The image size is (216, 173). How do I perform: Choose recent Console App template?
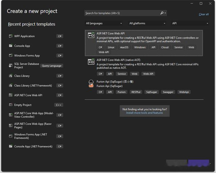coord(36,46)
